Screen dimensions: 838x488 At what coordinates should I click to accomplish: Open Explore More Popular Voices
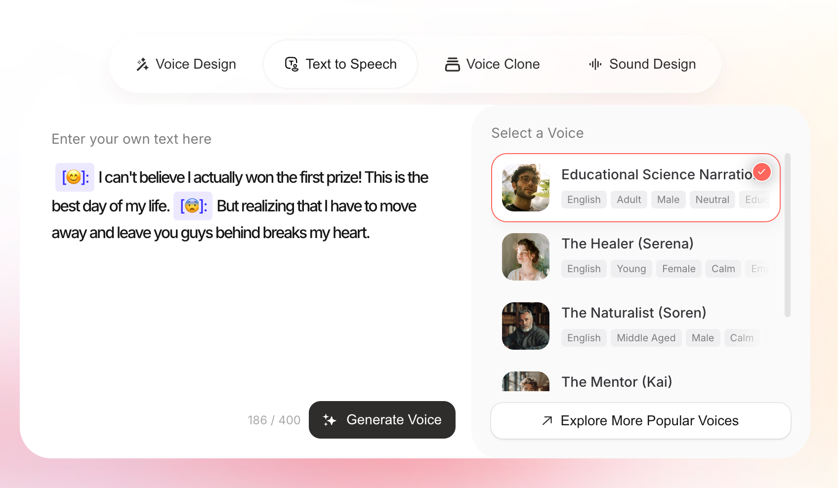(640, 421)
